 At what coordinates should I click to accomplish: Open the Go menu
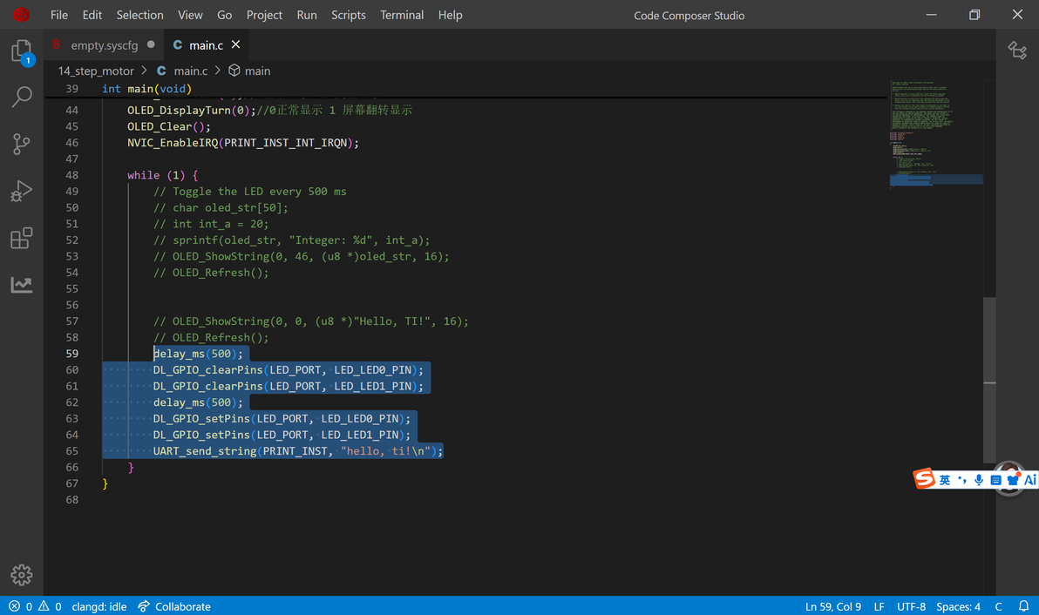point(225,15)
